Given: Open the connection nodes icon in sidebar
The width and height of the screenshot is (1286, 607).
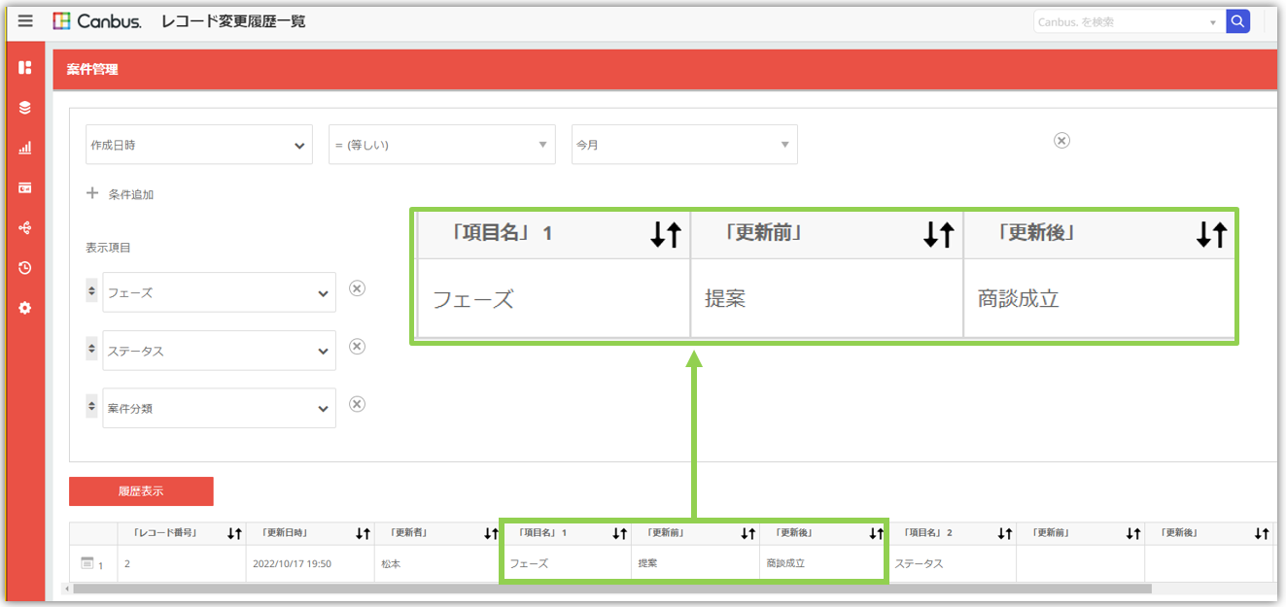Looking at the screenshot, I should coord(25,227).
